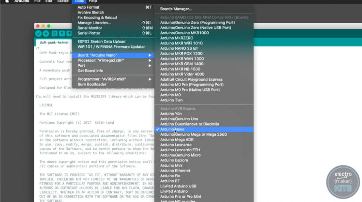Choose Arduino MKR NB 1500 board

click(204, 69)
